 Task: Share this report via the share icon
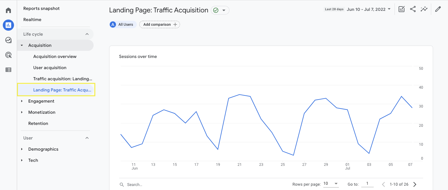(413, 9)
